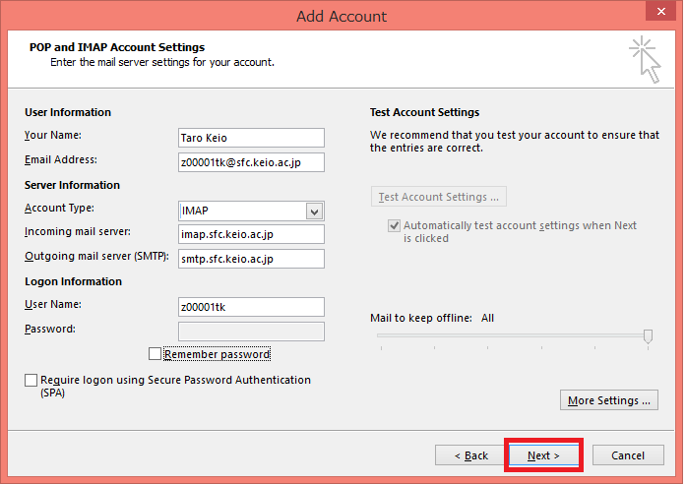Click the User Name input box
Image resolution: width=686 pixels, height=484 pixels.
click(251, 307)
